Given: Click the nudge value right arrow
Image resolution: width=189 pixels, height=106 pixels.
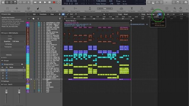Looking at the screenshot, I should pyautogui.click(x=112, y=9).
